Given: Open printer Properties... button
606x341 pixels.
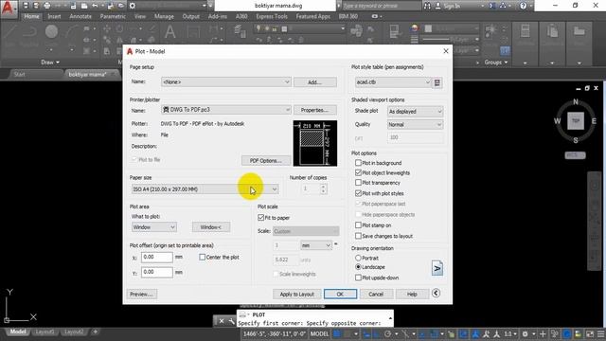Looking at the screenshot, I should click(x=315, y=110).
